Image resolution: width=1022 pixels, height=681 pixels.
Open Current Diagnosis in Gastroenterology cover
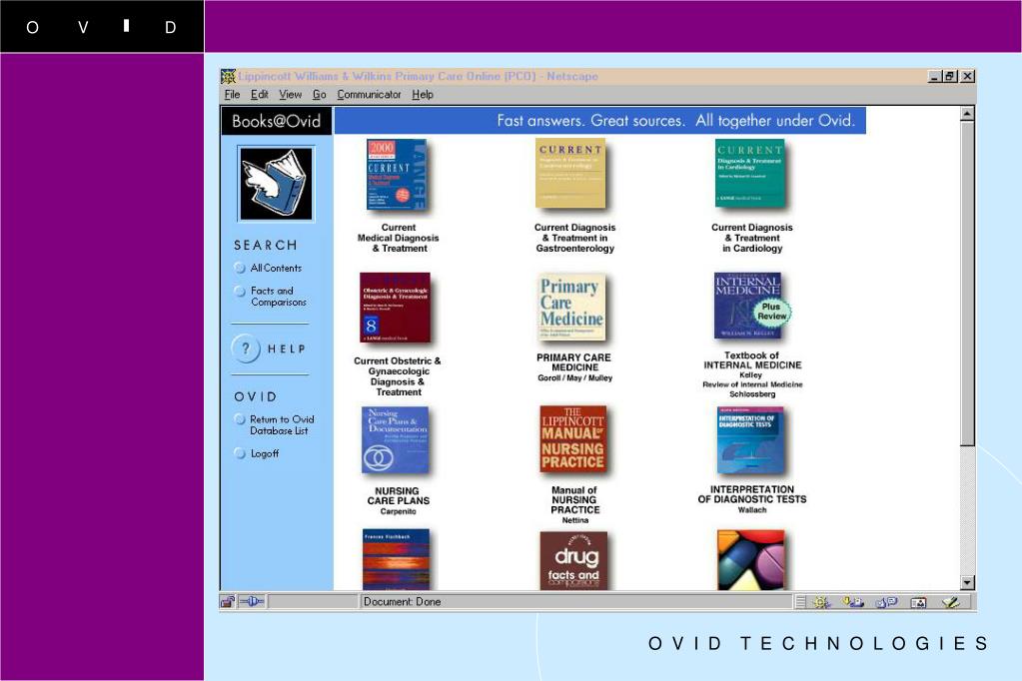coord(571,174)
